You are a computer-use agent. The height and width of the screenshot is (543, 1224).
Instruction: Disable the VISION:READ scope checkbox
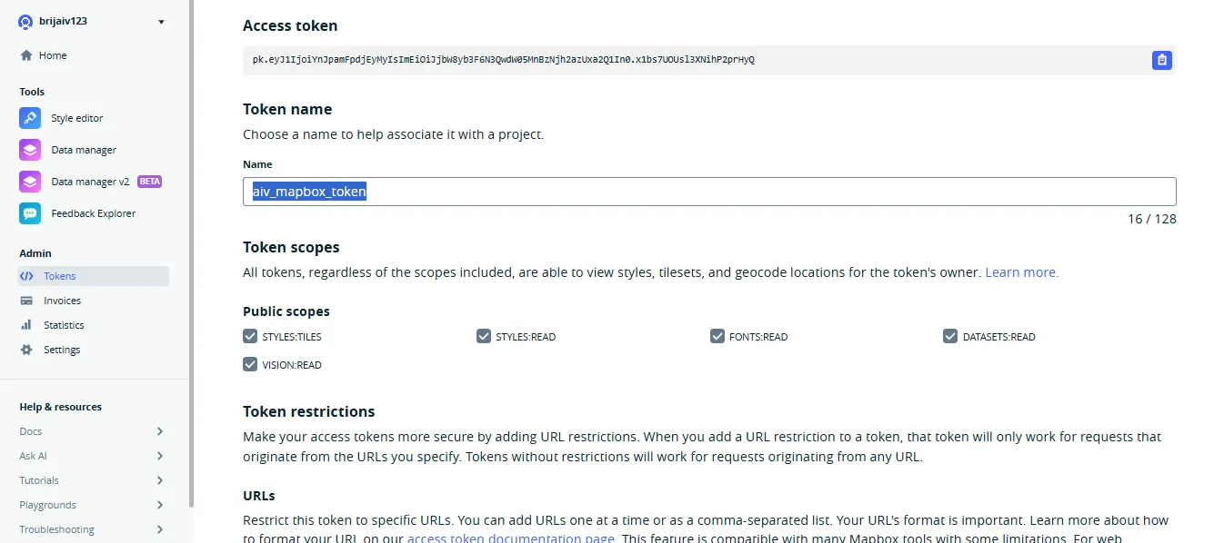coord(250,365)
